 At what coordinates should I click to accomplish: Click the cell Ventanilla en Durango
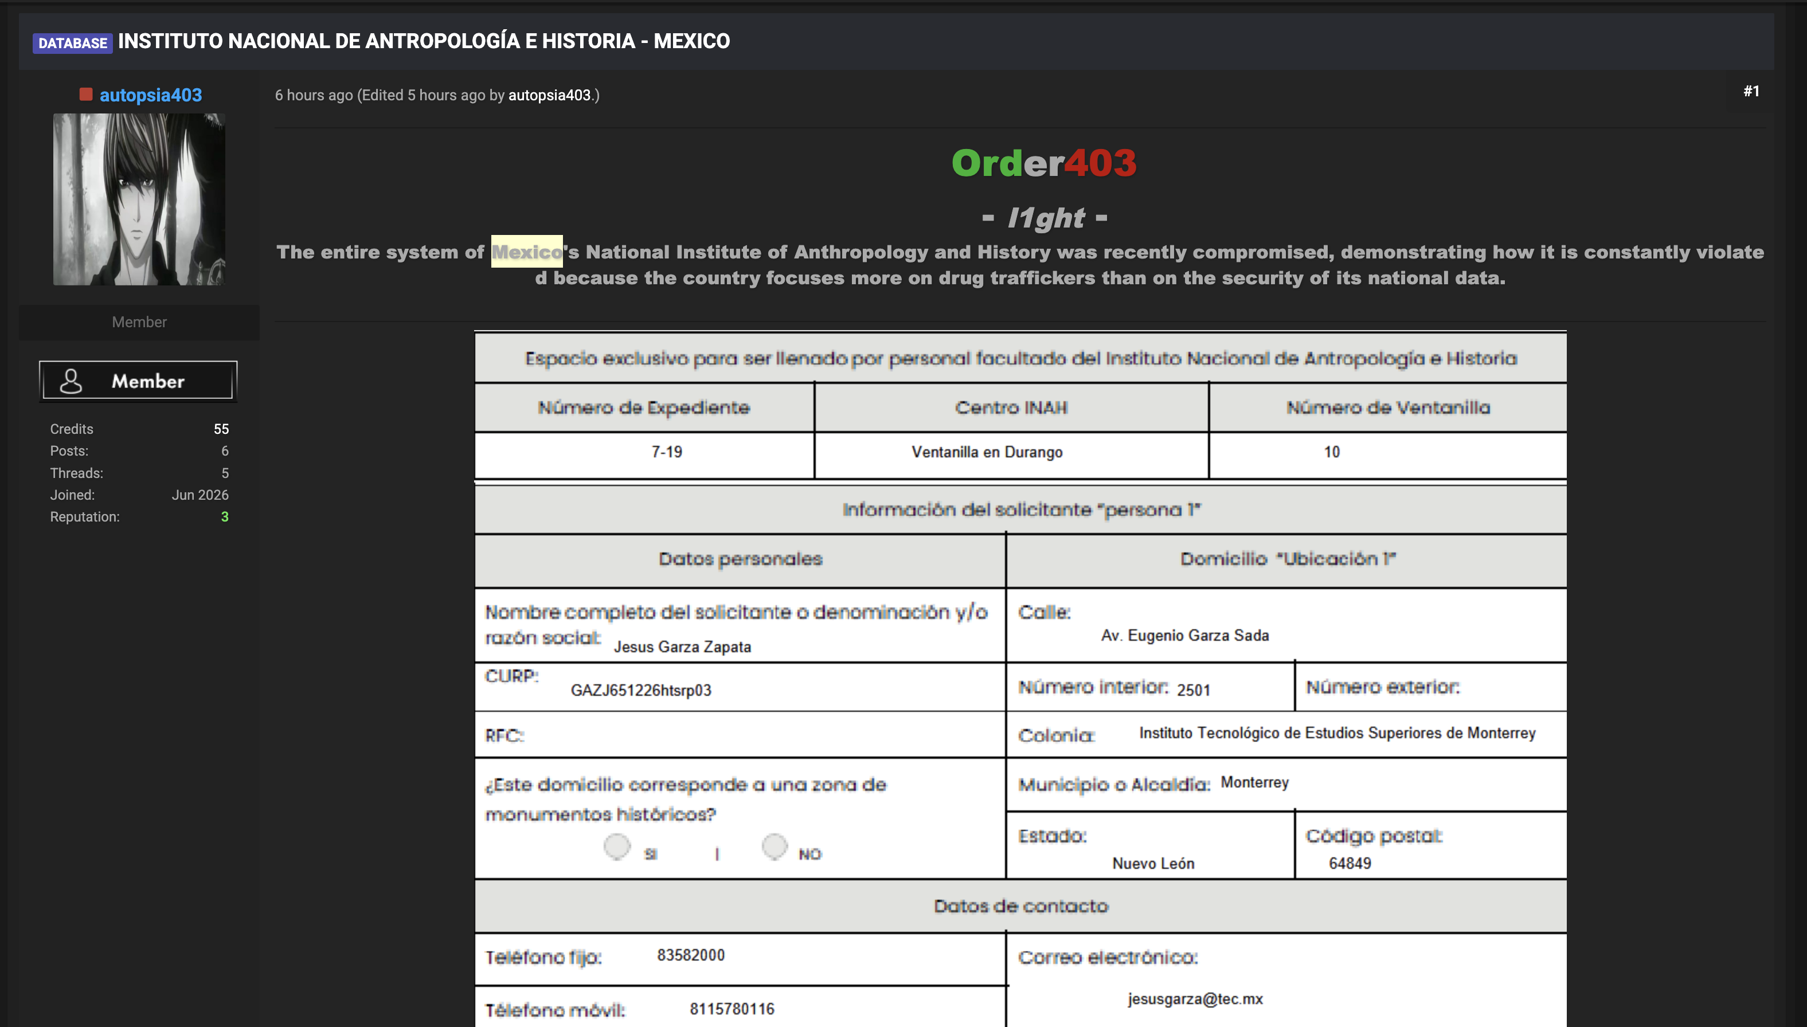click(987, 452)
